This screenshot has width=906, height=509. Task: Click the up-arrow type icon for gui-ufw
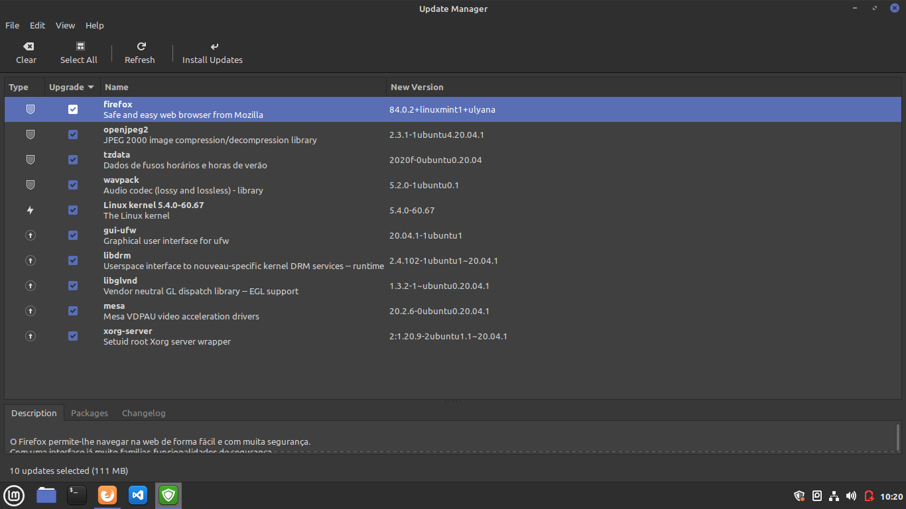pos(30,235)
